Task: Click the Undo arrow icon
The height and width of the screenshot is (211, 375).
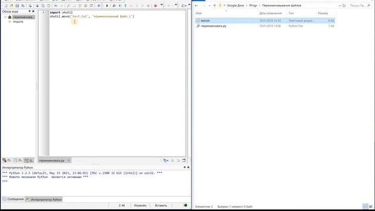Action: (56, 5)
